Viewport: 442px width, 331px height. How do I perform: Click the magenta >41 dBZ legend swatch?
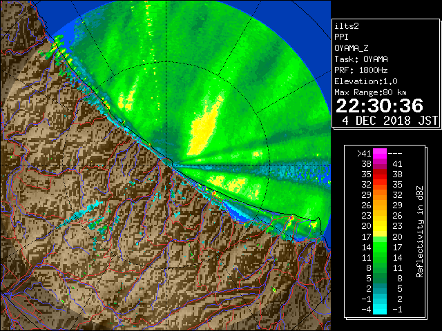380,153
